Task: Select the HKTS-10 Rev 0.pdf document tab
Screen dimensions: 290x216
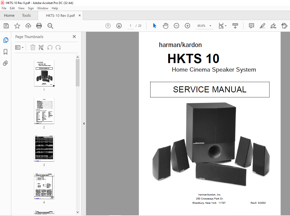Action: pyautogui.click(x=60, y=16)
